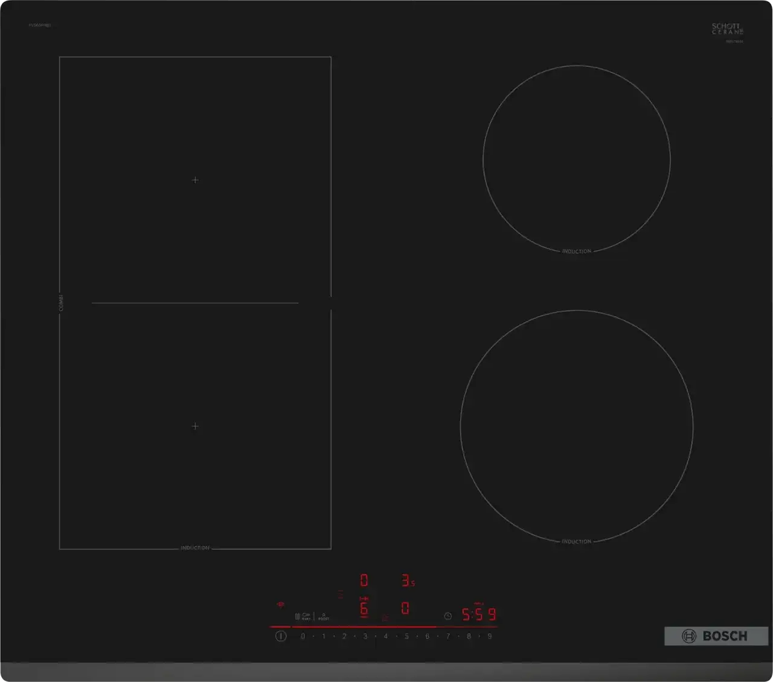This screenshot has height=682, width=773.
Task: Tap the main power on/off symbol
Action: (281, 636)
